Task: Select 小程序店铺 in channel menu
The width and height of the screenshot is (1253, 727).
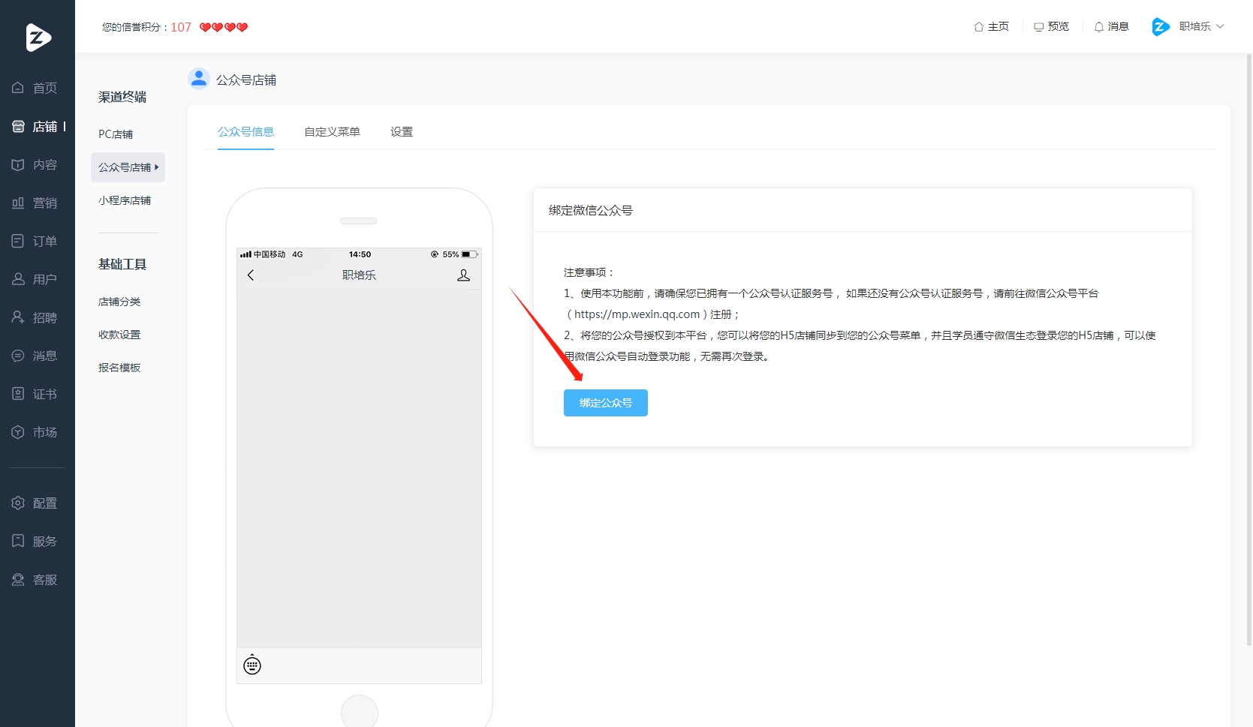Action: pyautogui.click(x=125, y=200)
